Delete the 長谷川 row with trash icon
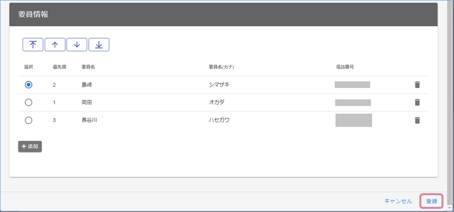This screenshot has height=212, width=454. (x=417, y=120)
